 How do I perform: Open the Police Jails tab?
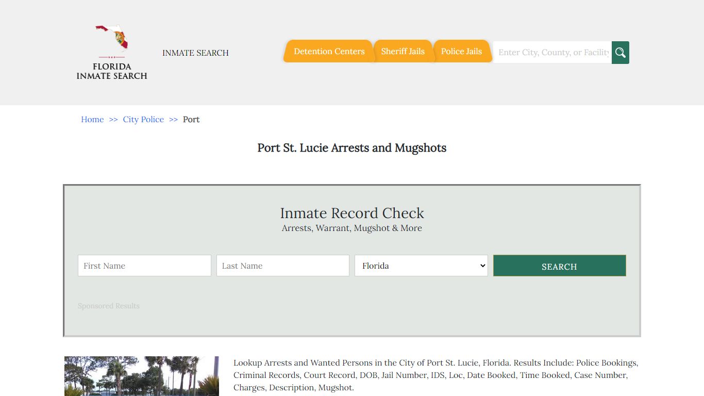click(461, 51)
